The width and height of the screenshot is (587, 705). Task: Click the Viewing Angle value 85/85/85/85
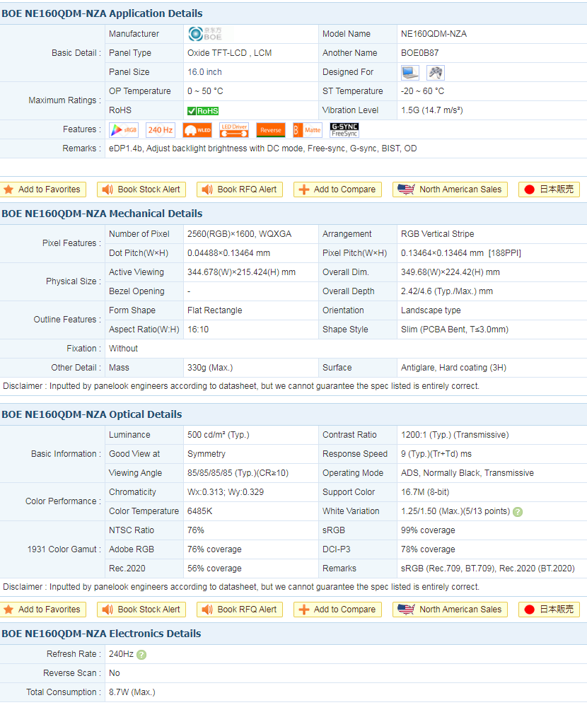pyautogui.click(x=238, y=473)
